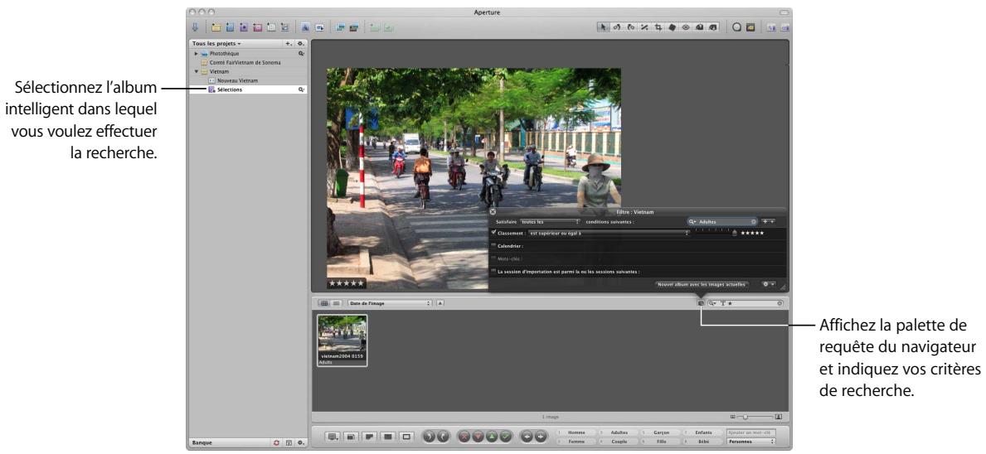Adjust the Classement rating slider
This screenshot has width=986, height=454.
pos(735,233)
